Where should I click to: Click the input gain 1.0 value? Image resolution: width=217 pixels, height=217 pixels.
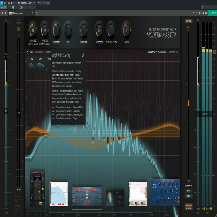6,111
